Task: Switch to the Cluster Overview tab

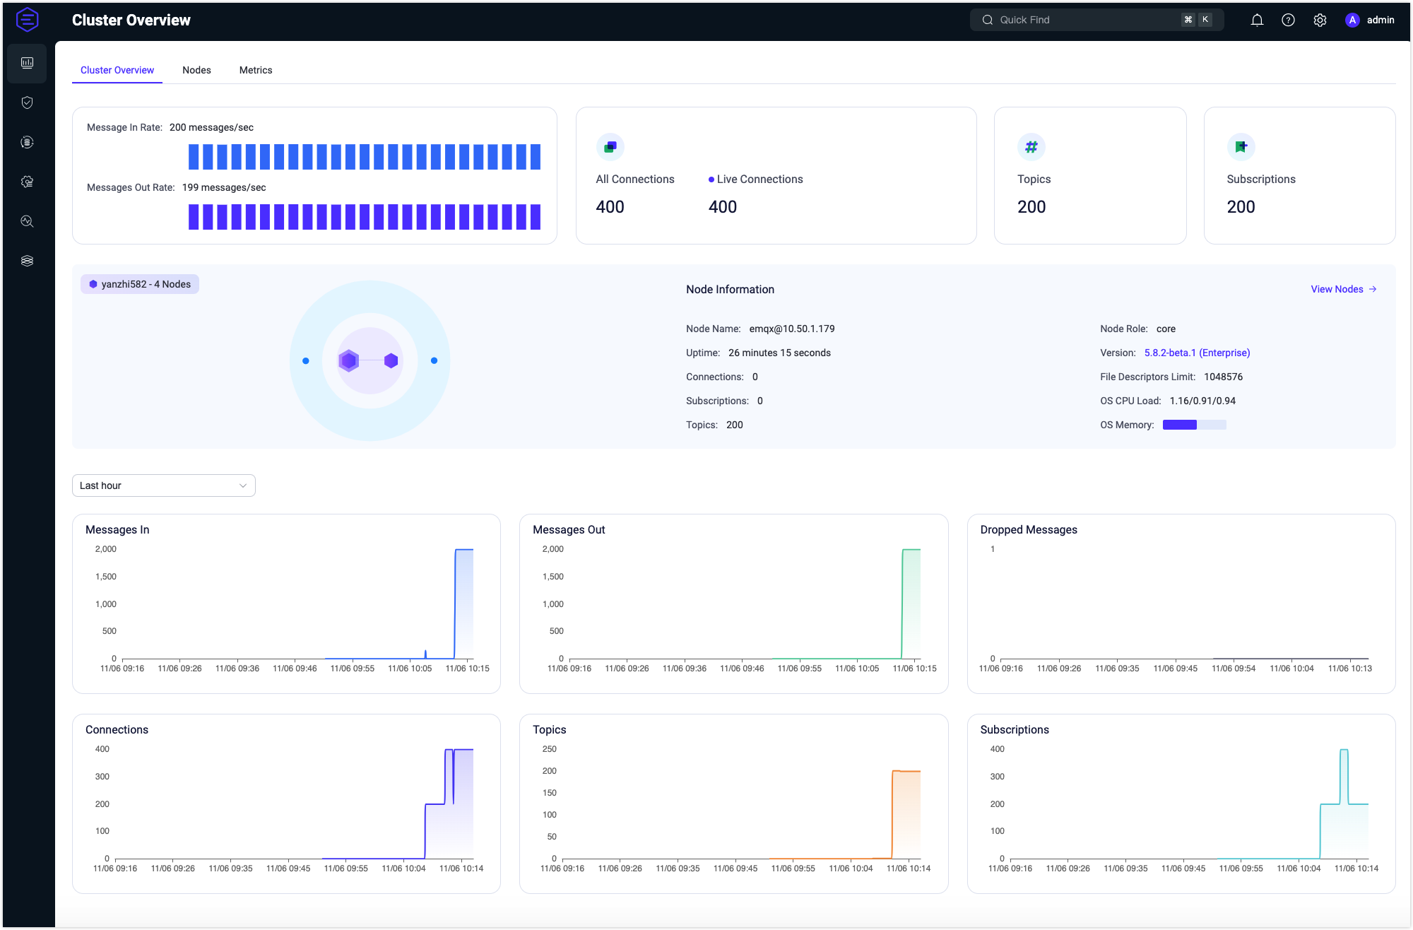Action: [117, 70]
